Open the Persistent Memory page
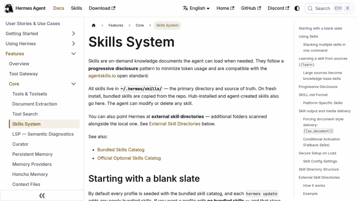 33,154
